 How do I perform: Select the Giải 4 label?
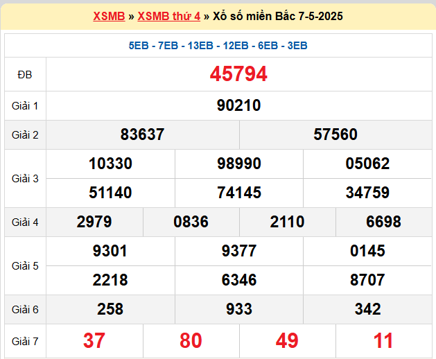(x=25, y=222)
